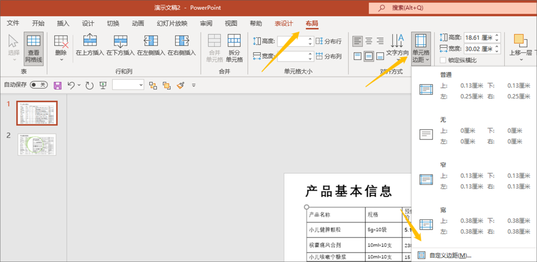This screenshot has height=262, width=537.
Task: Click the Save icon in quick toolbar
Action: tap(58, 85)
